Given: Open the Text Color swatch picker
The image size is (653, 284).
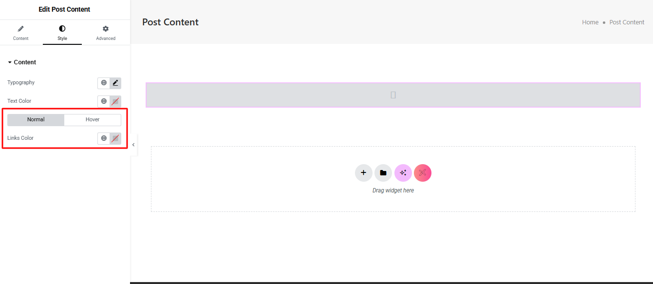Looking at the screenshot, I should pos(115,101).
